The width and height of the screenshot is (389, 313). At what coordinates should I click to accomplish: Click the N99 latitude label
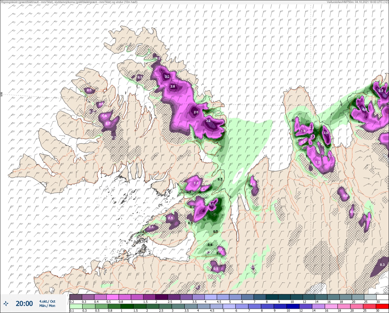tap(2, 95)
